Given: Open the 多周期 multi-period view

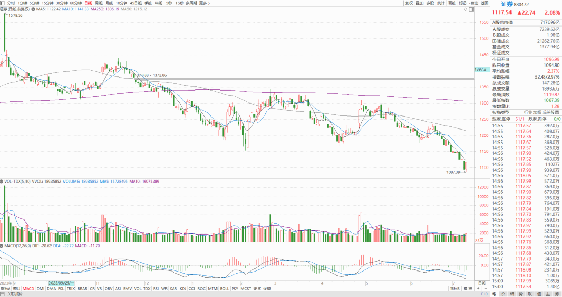Looking at the screenshot, I should coord(191,3).
